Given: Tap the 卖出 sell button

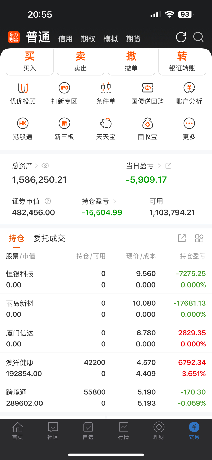Looking at the screenshot, I should click(x=80, y=62).
